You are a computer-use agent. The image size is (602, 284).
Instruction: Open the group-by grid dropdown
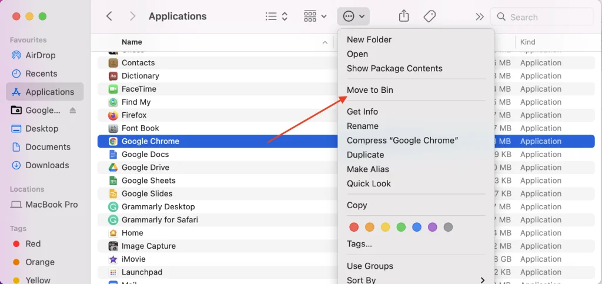coord(315,16)
